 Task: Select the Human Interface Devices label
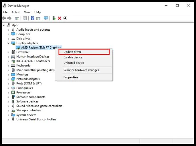coord(33,57)
